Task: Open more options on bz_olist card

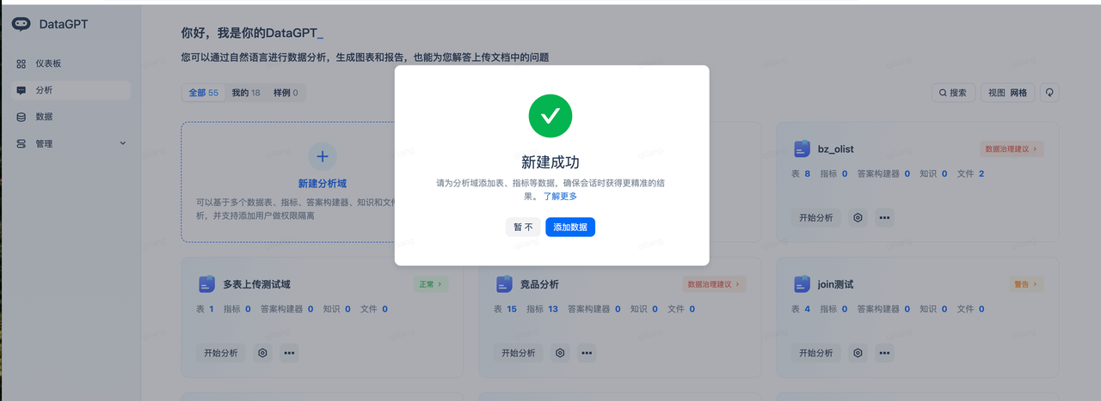Action: click(884, 217)
